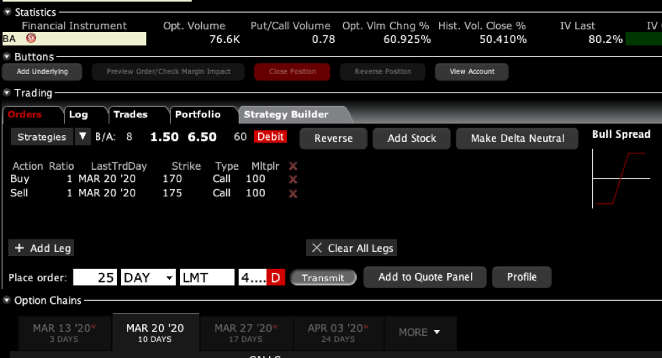Click Make Delta Neutral
The width and height of the screenshot is (662, 358).
tap(517, 138)
